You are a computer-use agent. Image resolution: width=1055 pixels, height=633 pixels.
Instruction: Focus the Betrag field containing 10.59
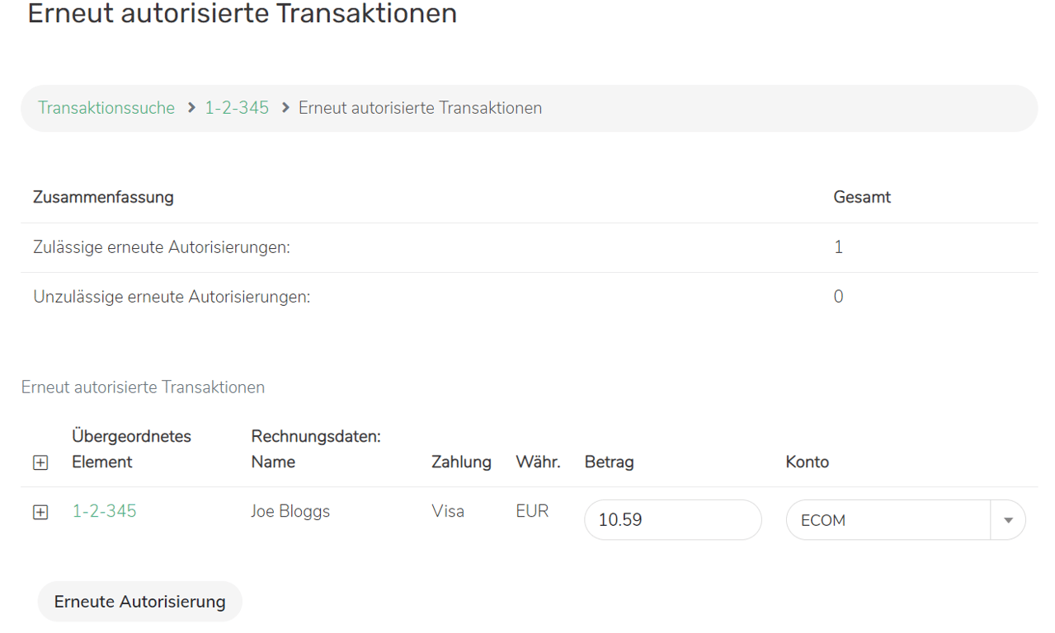(x=672, y=520)
